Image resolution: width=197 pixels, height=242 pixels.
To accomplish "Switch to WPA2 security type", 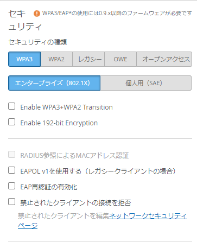I will 56,59.
